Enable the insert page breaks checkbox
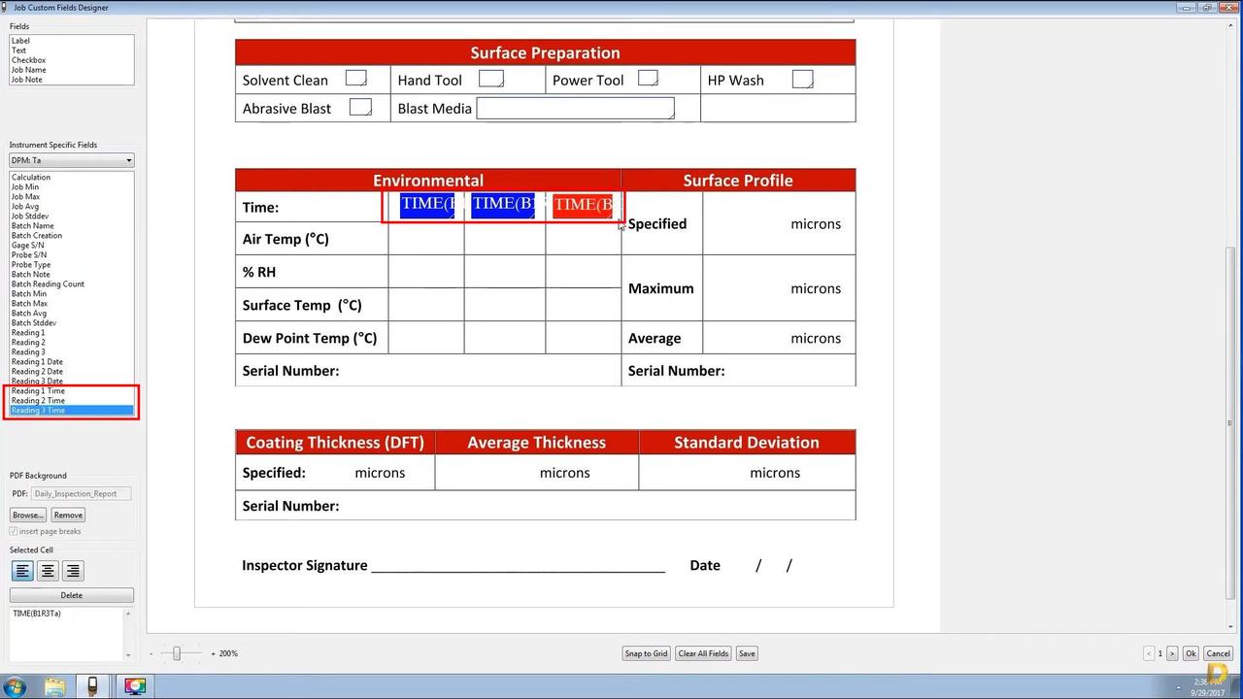Screen dimensions: 1243x699 tap(14, 531)
